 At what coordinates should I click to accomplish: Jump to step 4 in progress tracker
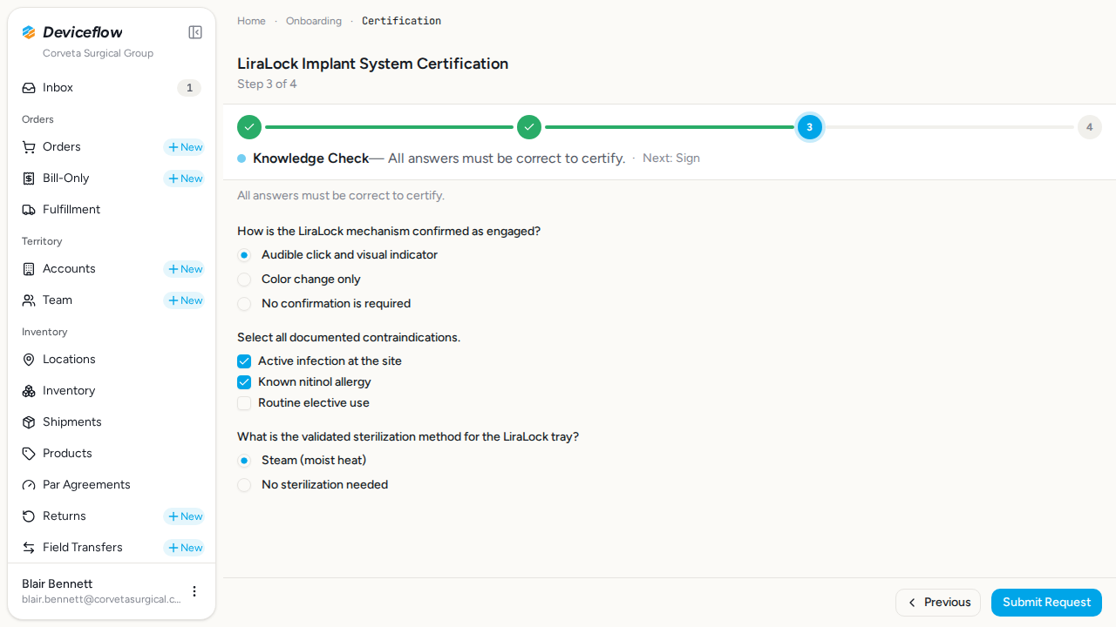click(1089, 127)
